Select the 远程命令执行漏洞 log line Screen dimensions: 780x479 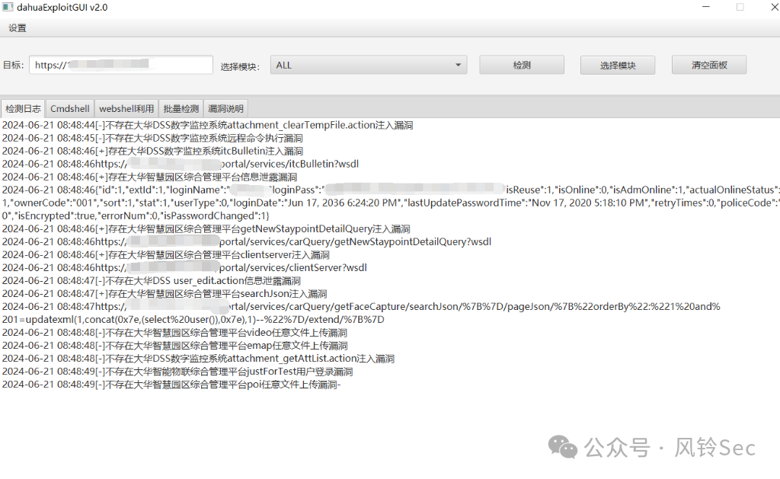[x=152, y=139]
